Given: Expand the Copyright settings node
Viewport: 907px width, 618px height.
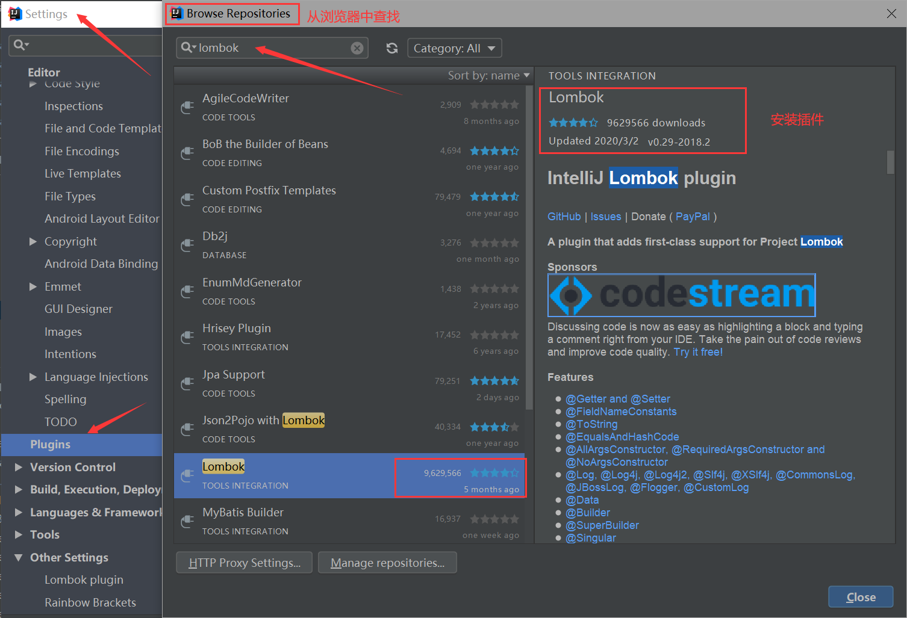Looking at the screenshot, I should coord(33,241).
